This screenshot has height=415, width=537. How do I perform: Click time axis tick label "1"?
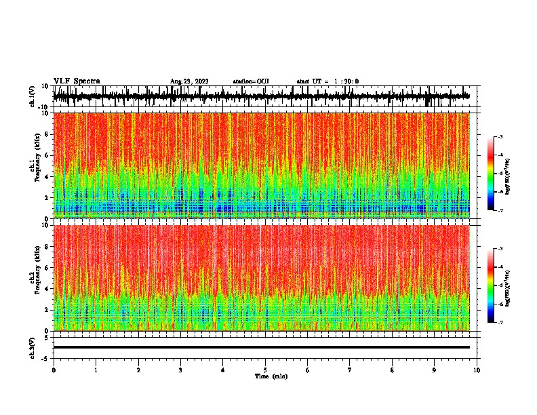96,370
